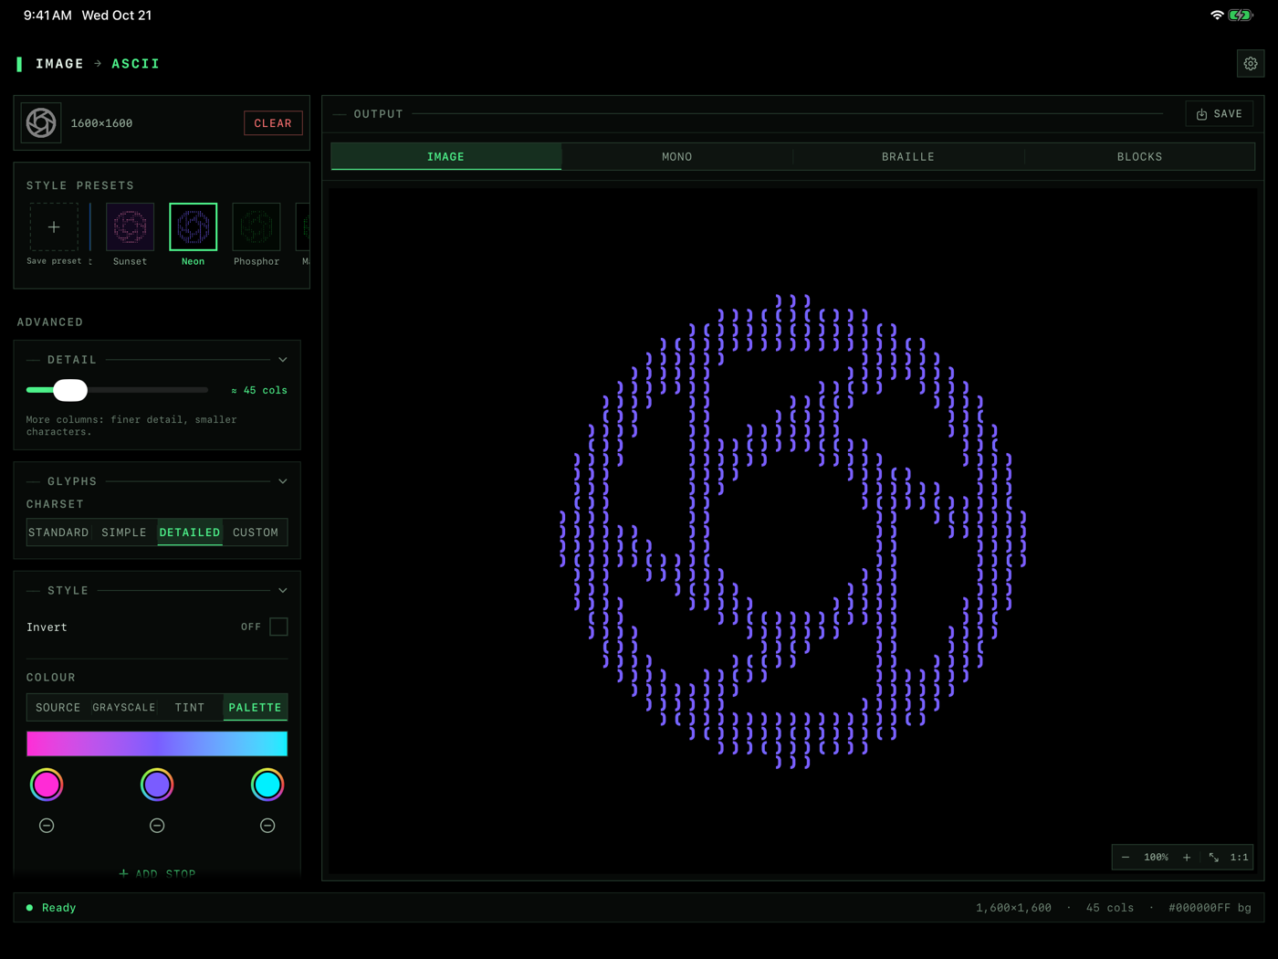Switch to the BRAILLE output tab

[908, 157]
